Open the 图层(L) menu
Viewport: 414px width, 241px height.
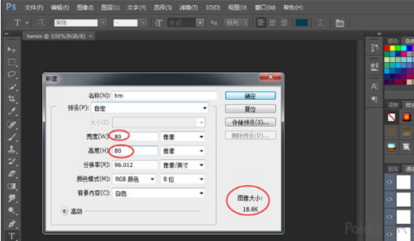click(x=110, y=7)
